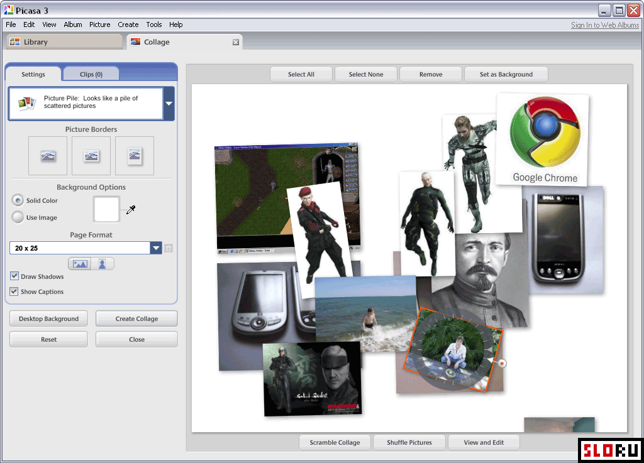Switch to the Clips (0) tab
Image resolution: width=644 pixels, height=463 pixels.
pyautogui.click(x=91, y=74)
